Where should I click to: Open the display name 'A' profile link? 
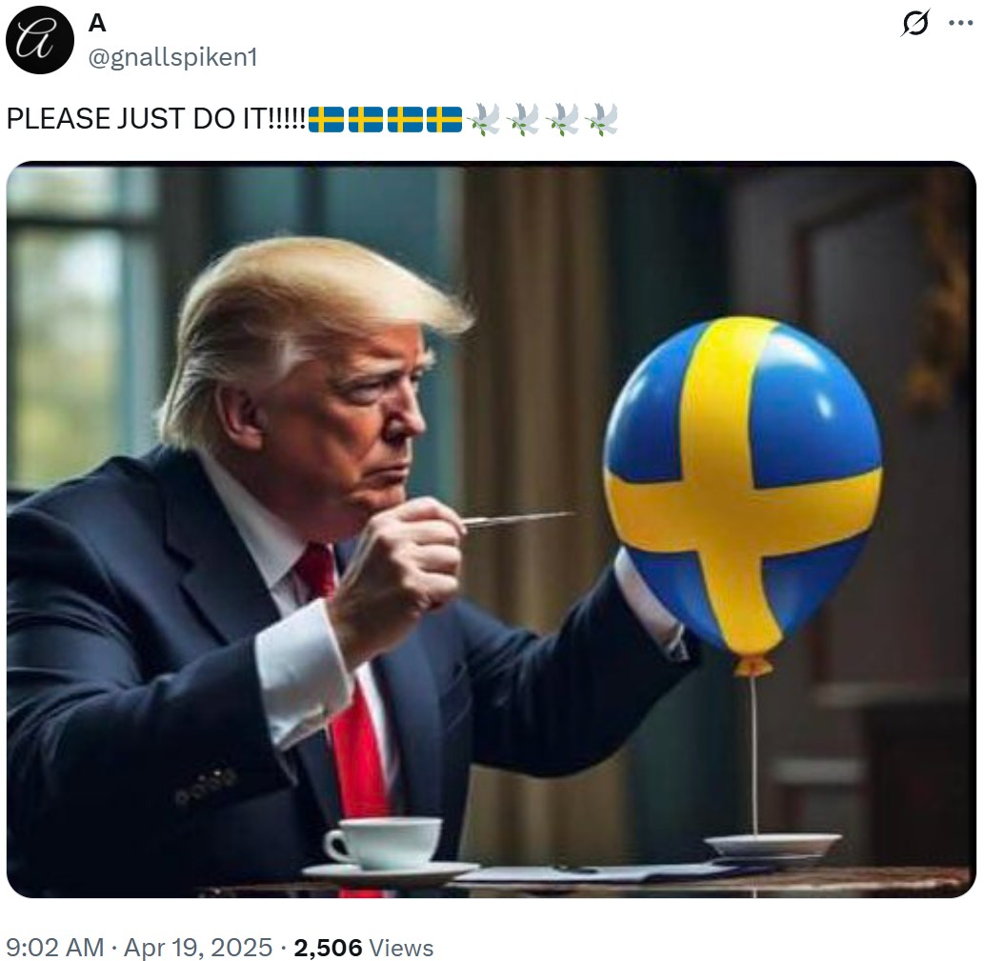click(97, 23)
